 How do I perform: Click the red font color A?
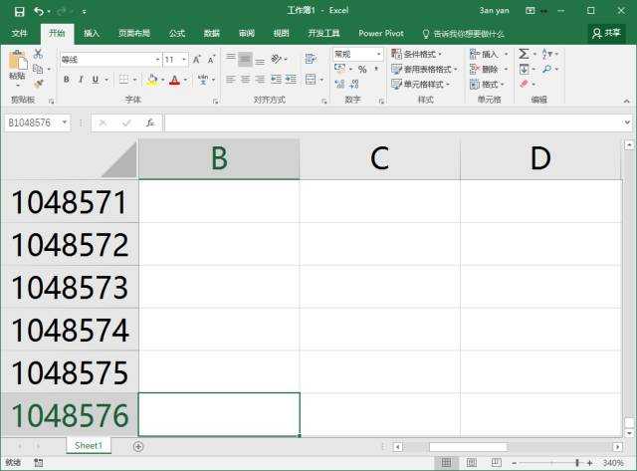[x=175, y=80]
